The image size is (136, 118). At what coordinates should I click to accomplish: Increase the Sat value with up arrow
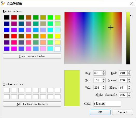pos(103,79)
